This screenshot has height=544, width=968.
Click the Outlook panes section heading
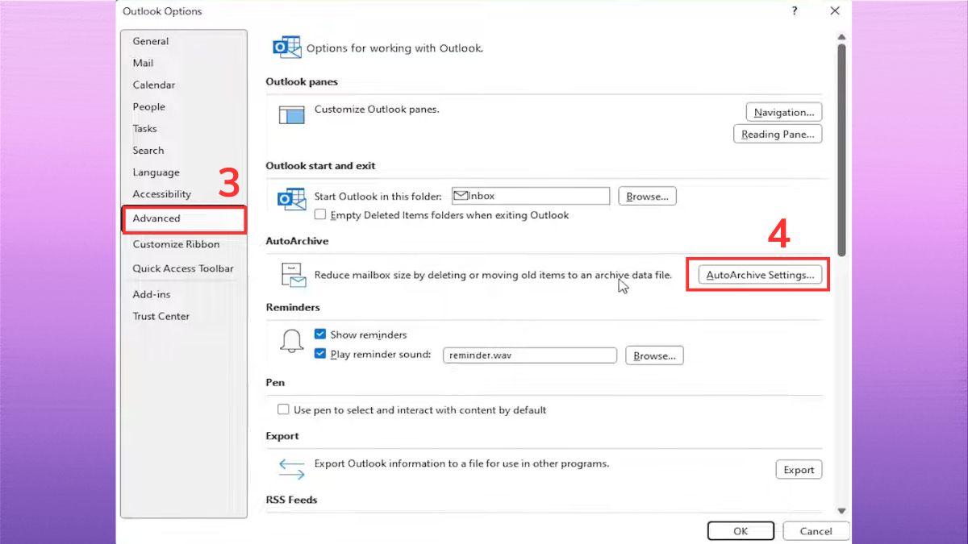click(302, 81)
